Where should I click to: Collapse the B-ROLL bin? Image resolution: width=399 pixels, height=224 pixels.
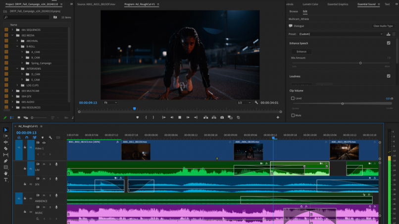click(x=17, y=46)
